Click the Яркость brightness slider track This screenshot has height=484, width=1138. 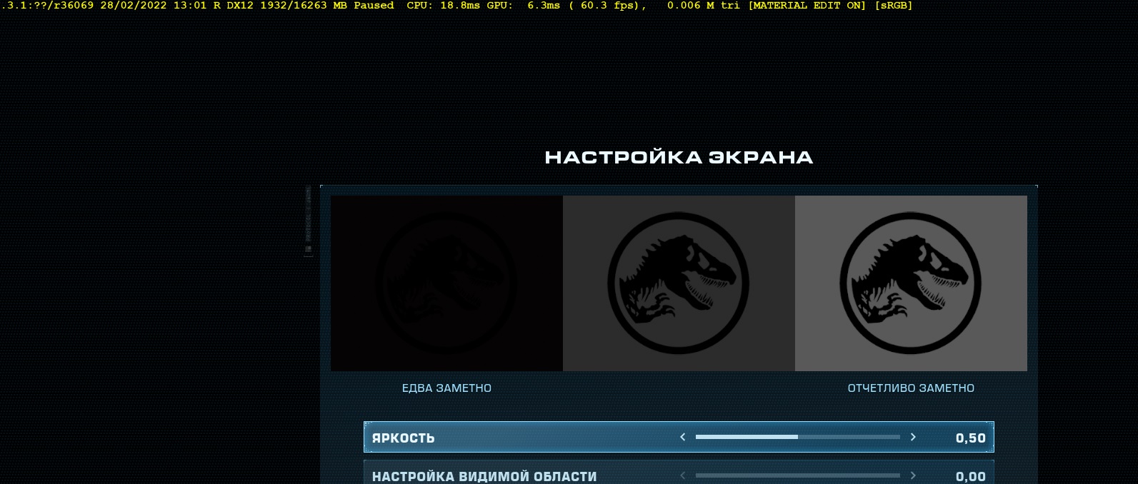coord(797,437)
